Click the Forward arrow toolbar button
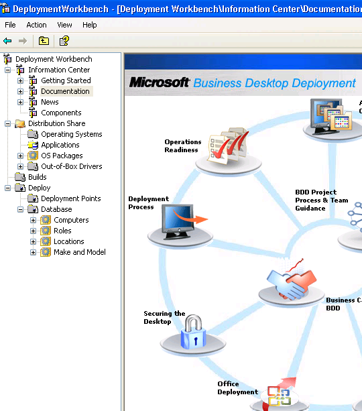The image size is (362, 411). click(x=23, y=41)
